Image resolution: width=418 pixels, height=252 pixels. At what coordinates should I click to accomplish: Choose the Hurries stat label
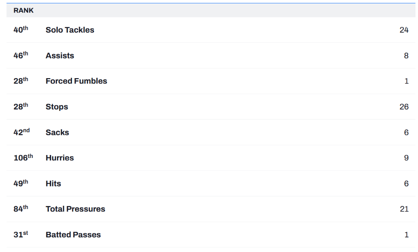(x=60, y=158)
